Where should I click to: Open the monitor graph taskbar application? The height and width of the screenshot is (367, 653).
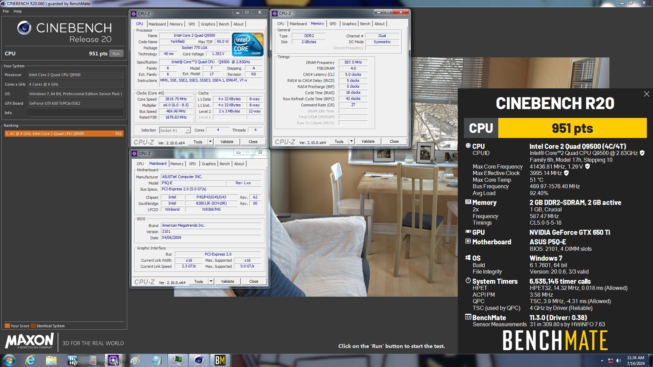tap(178, 360)
